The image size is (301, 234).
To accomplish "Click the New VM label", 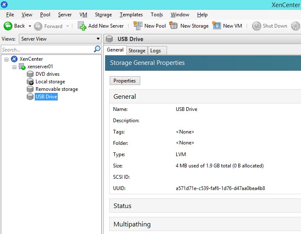I will pyautogui.click(x=232, y=26).
